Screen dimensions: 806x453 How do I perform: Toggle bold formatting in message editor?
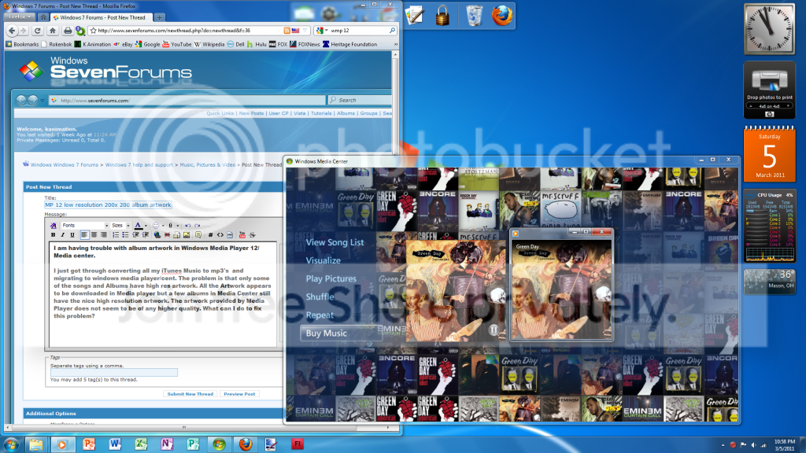click(53, 235)
